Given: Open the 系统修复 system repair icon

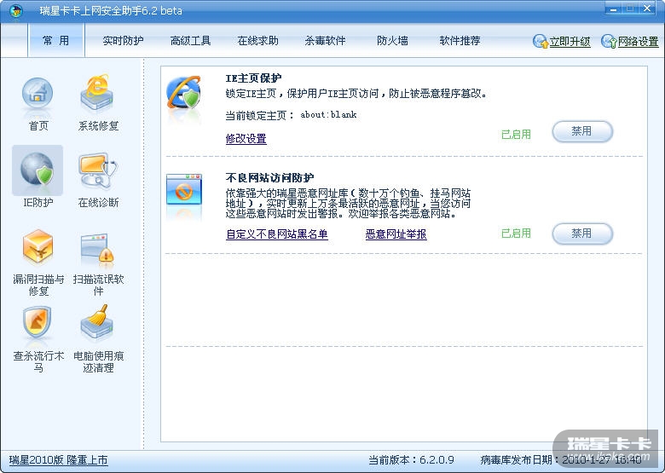Looking at the screenshot, I should [97, 93].
